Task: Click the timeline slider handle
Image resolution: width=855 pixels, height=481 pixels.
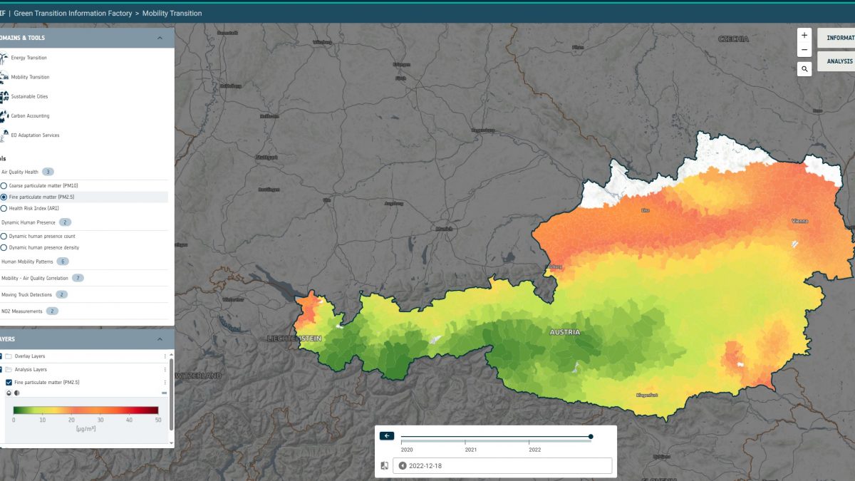Action: click(591, 436)
